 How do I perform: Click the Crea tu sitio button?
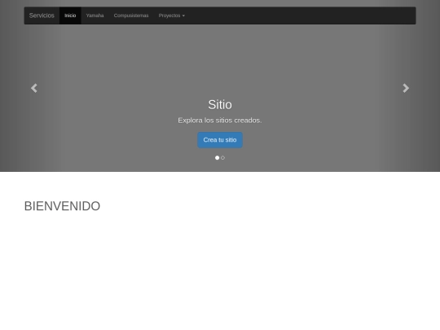pos(220,140)
